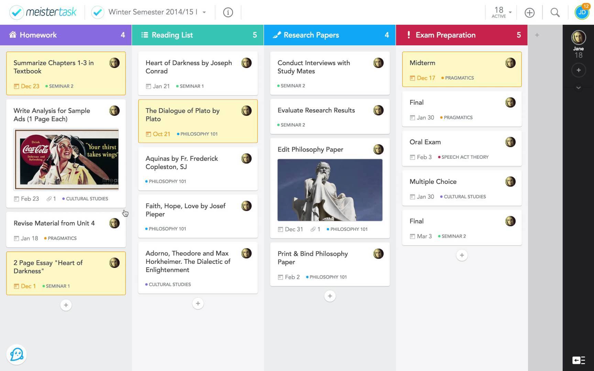This screenshot has width=594, height=371.
Task: Click assignee avatar on Heart of Darkness card
Action: pos(246,63)
